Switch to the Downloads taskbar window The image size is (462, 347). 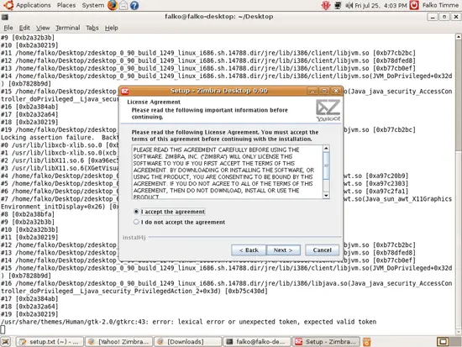coord(188,341)
